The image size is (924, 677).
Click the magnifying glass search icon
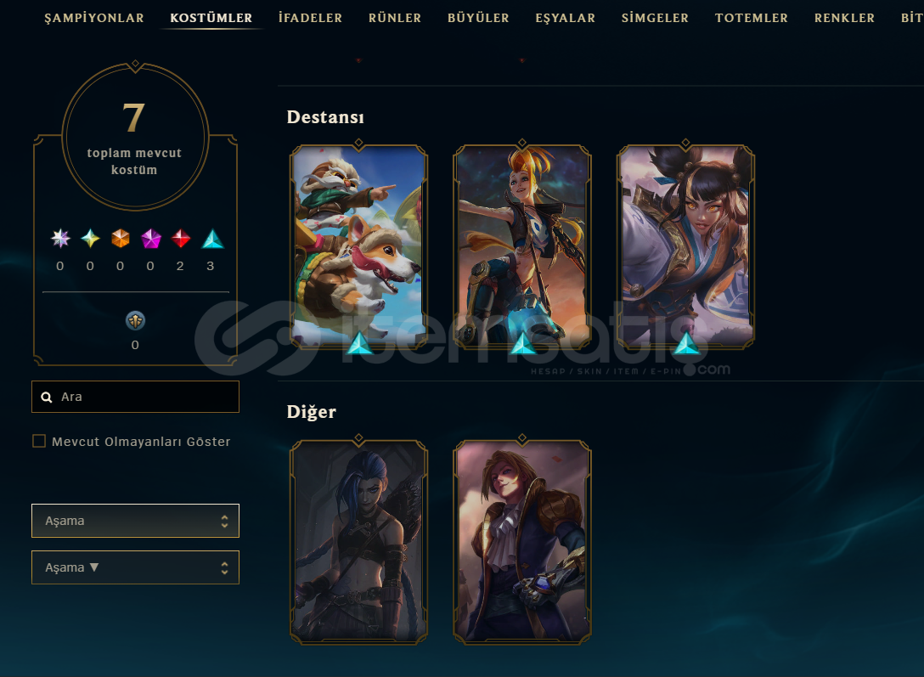(x=47, y=398)
